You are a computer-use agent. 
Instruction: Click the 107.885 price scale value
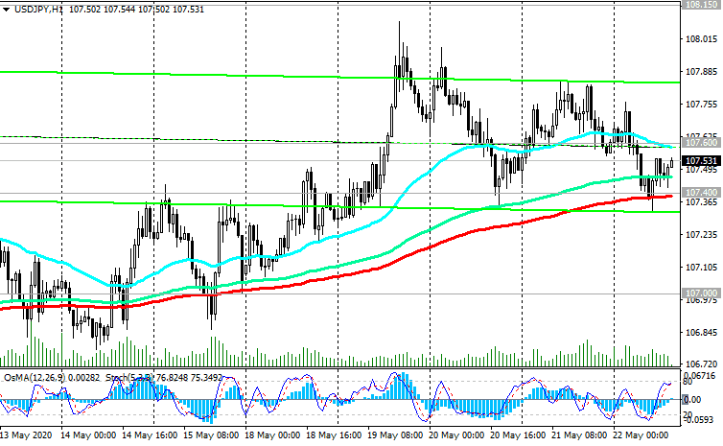pyautogui.click(x=701, y=72)
